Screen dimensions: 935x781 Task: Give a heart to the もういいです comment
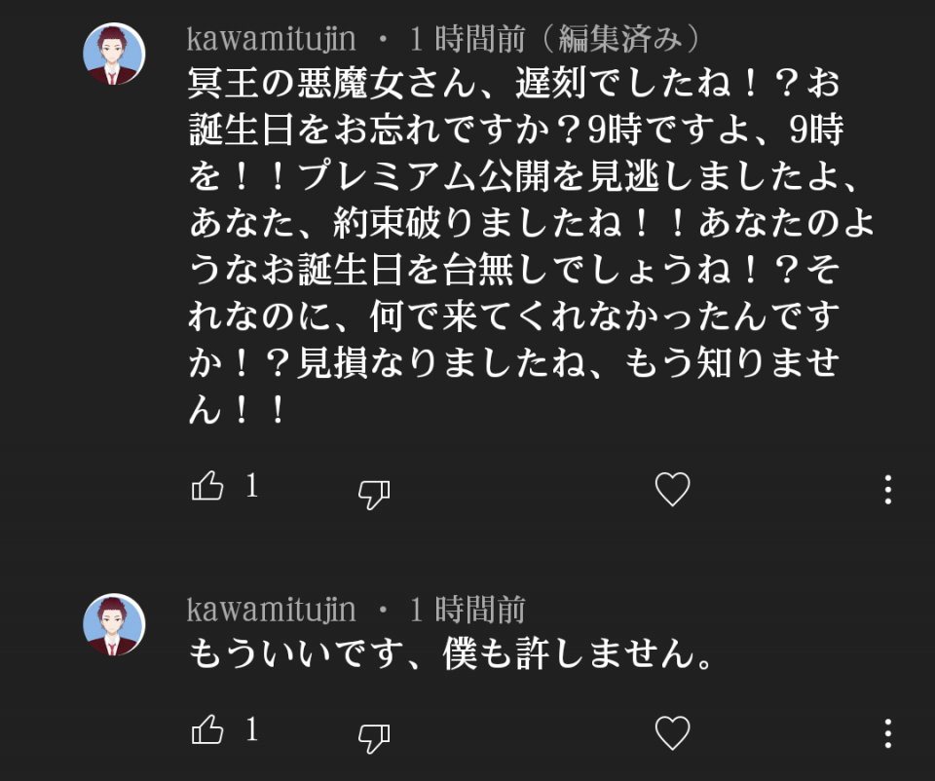click(672, 732)
